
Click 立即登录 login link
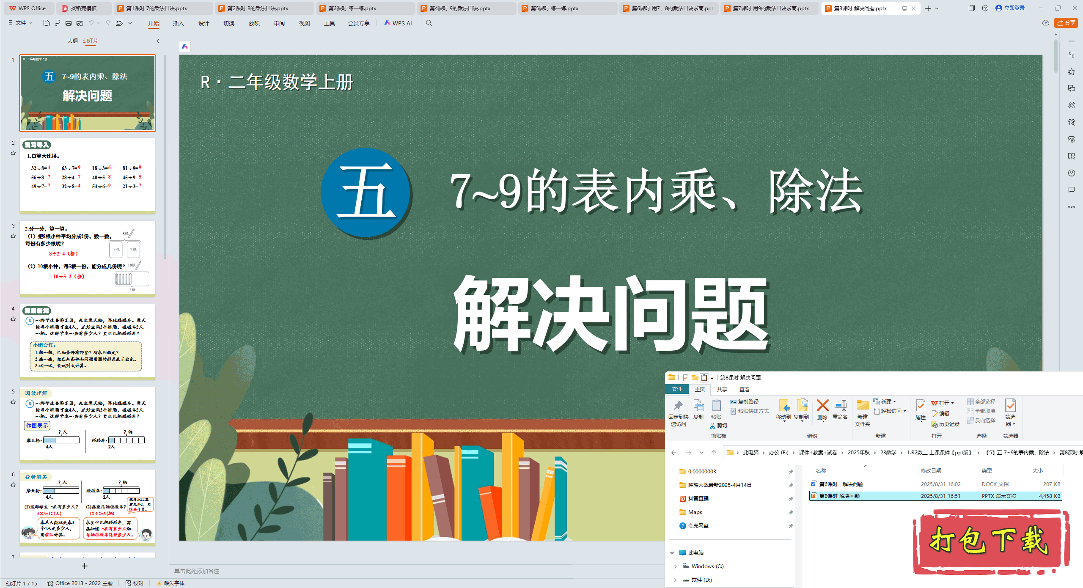pyautogui.click(x=1014, y=8)
